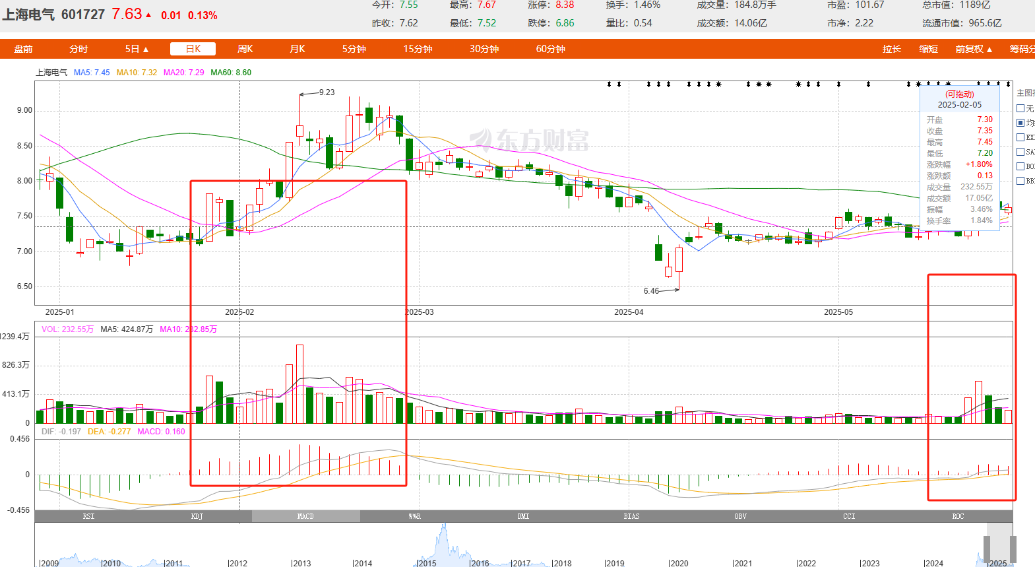1035x567 pixels.
Task: Enable the EXPMA overlay checkbox
Action: click(1020, 137)
